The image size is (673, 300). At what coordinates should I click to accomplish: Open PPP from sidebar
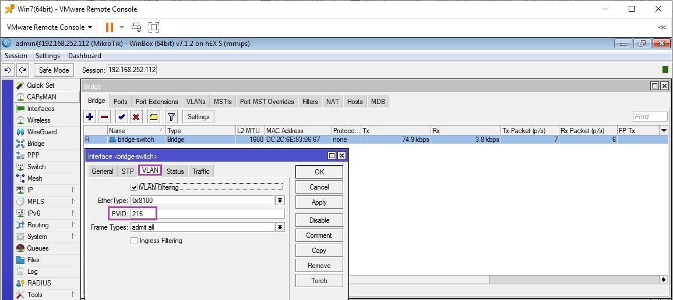point(33,155)
